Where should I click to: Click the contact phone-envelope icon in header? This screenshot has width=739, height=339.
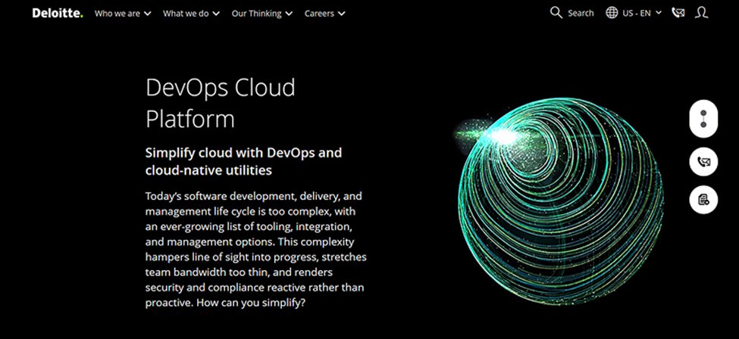tap(678, 13)
